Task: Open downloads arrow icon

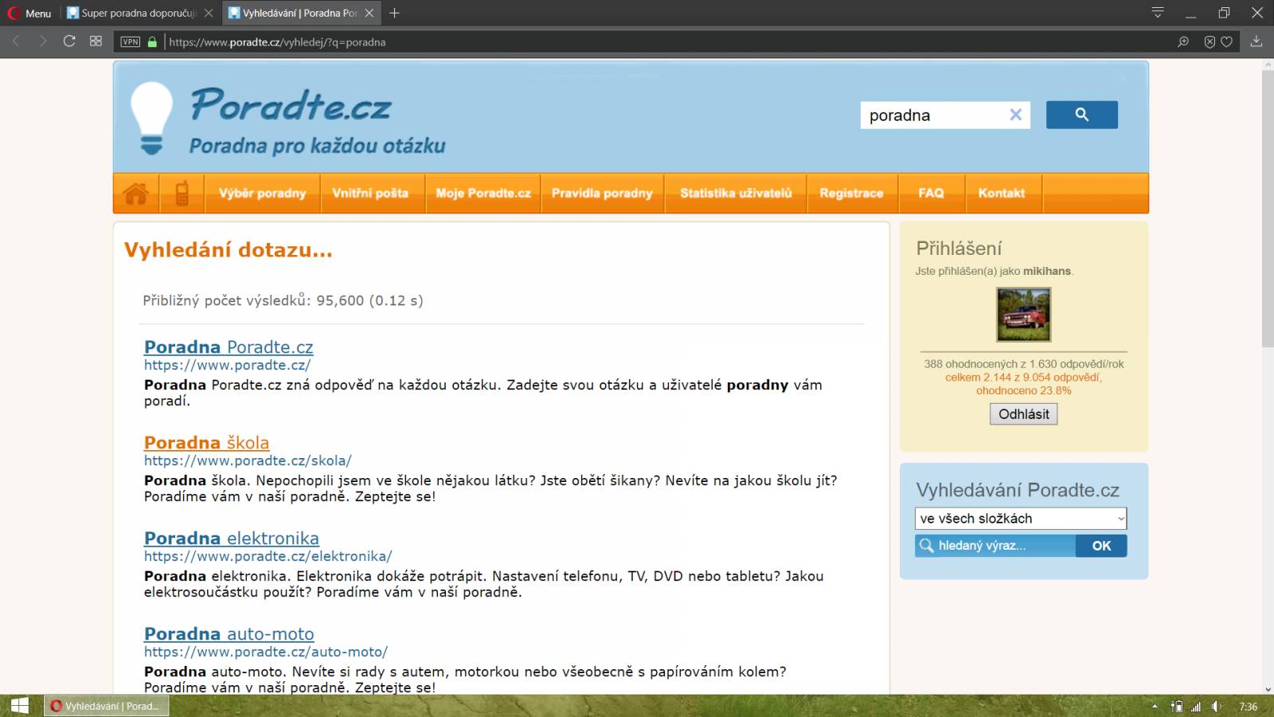Action: [x=1256, y=41]
